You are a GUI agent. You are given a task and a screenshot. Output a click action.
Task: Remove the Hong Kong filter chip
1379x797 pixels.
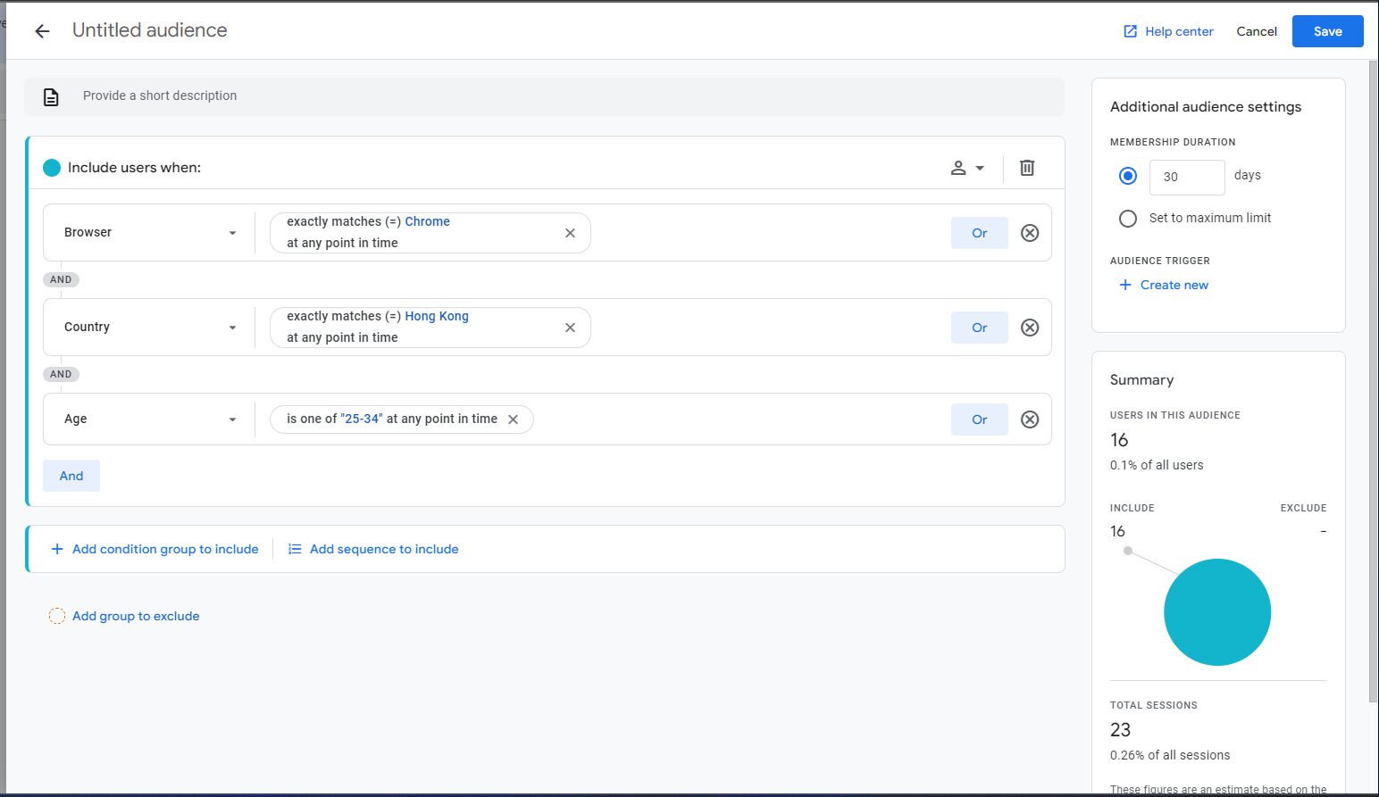point(570,328)
